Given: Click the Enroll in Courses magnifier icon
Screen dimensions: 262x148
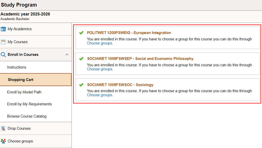Looking at the screenshot, I should point(3,55).
